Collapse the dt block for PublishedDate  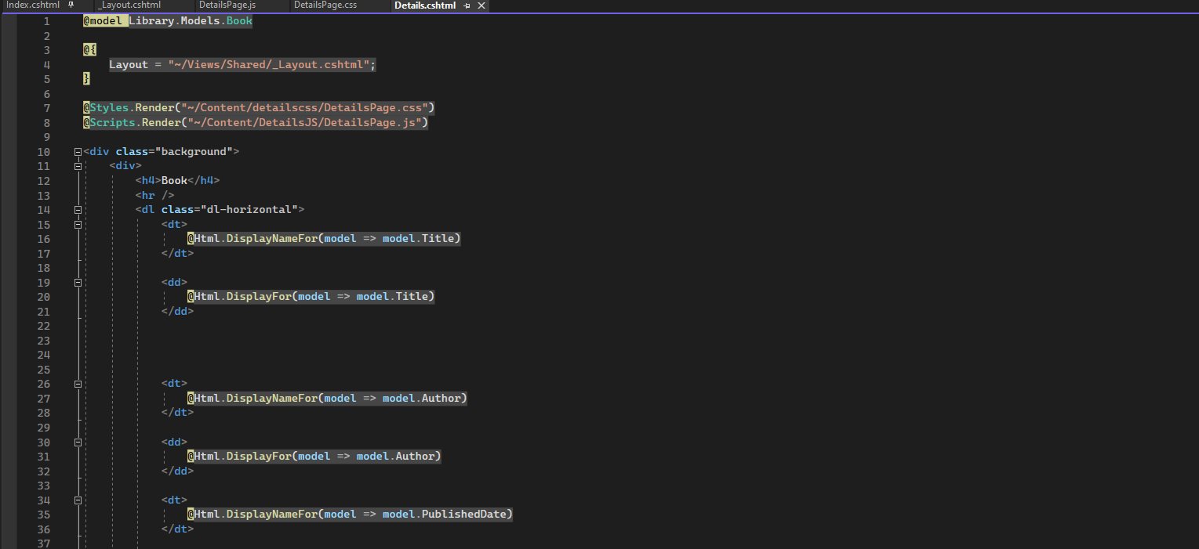(x=78, y=500)
